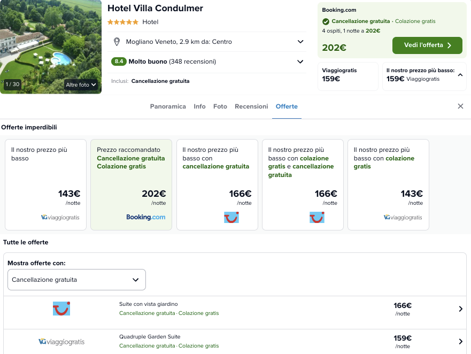Screen dimensions: 471x354
Task: Open Altre foto menu
Action: coord(81,84)
